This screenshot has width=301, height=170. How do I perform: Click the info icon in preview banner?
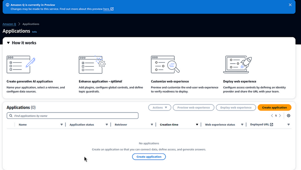[x=8, y=5]
